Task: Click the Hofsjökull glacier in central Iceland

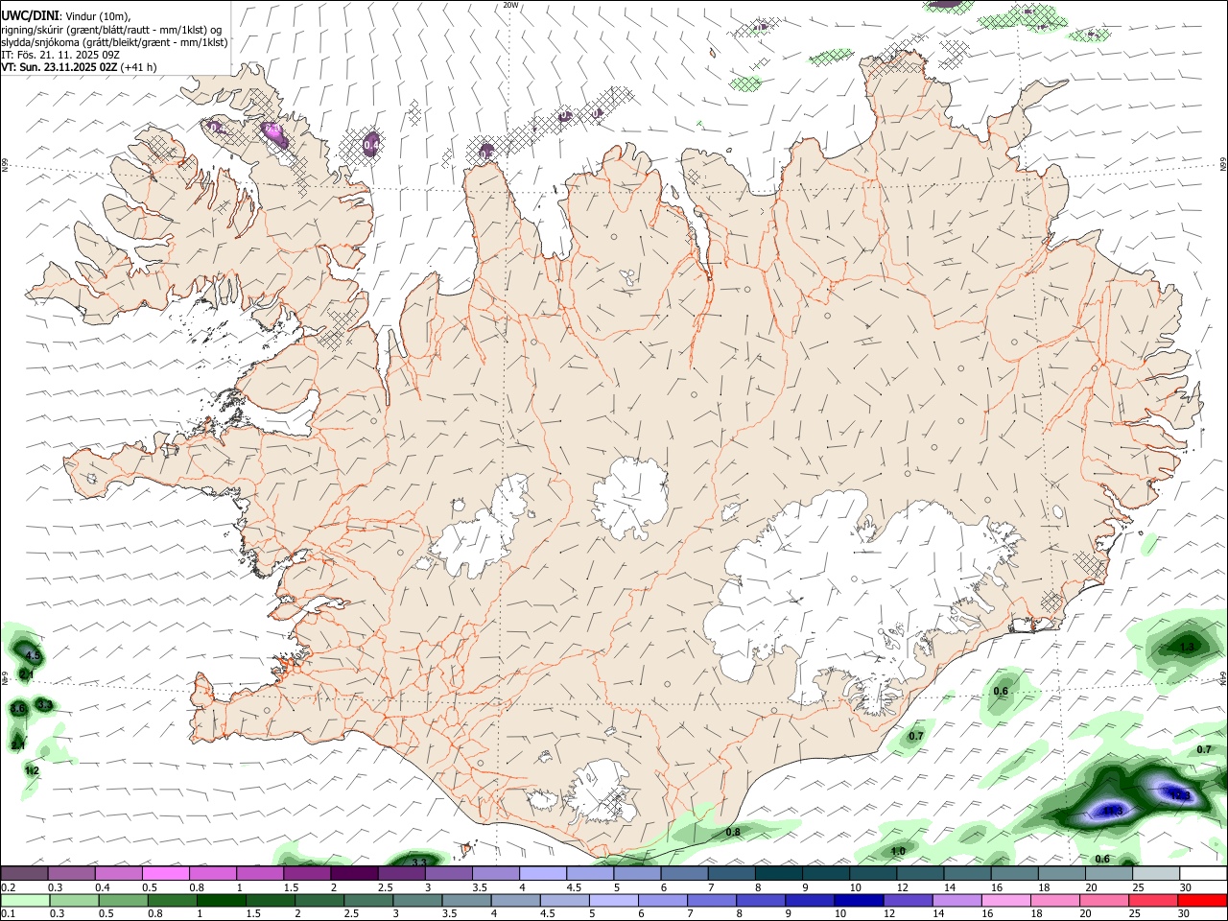Action: pyautogui.click(x=629, y=499)
